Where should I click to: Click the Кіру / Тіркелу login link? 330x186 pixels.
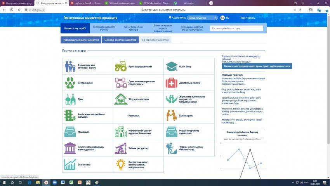pyautogui.click(x=248, y=18)
